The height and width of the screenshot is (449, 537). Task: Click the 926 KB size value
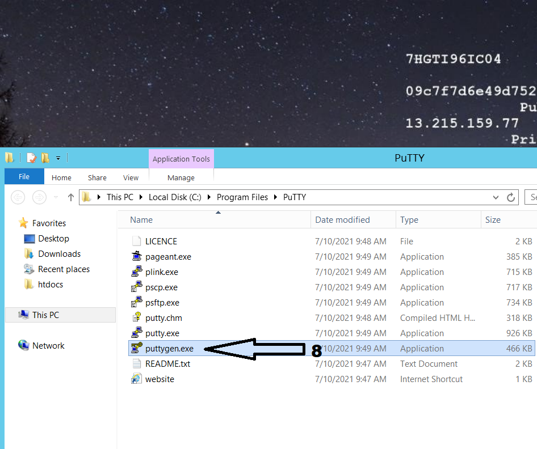point(519,333)
